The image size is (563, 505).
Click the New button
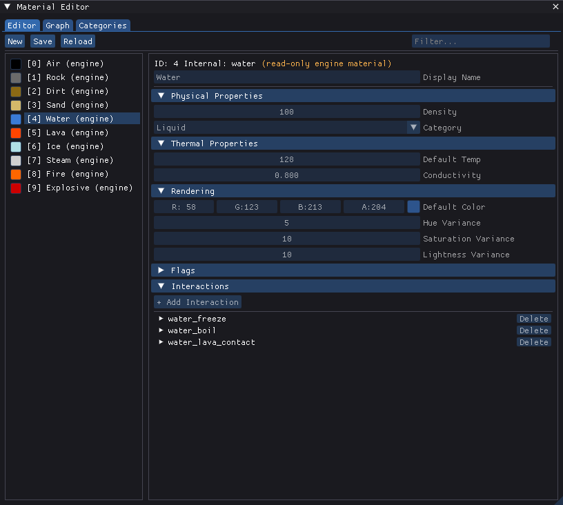click(x=15, y=41)
